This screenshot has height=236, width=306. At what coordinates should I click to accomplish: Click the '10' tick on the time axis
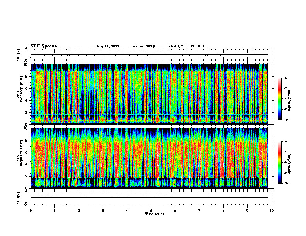pyautogui.click(x=272, y=211)
